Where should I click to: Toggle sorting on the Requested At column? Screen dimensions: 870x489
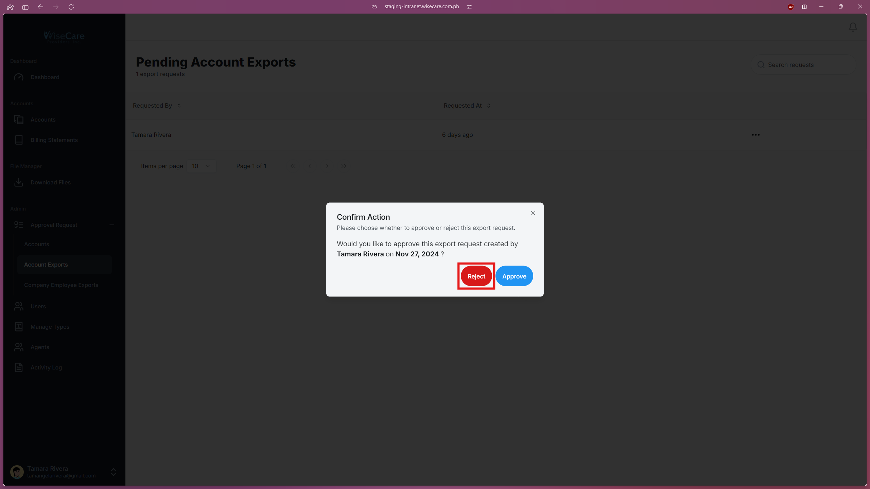489,105
